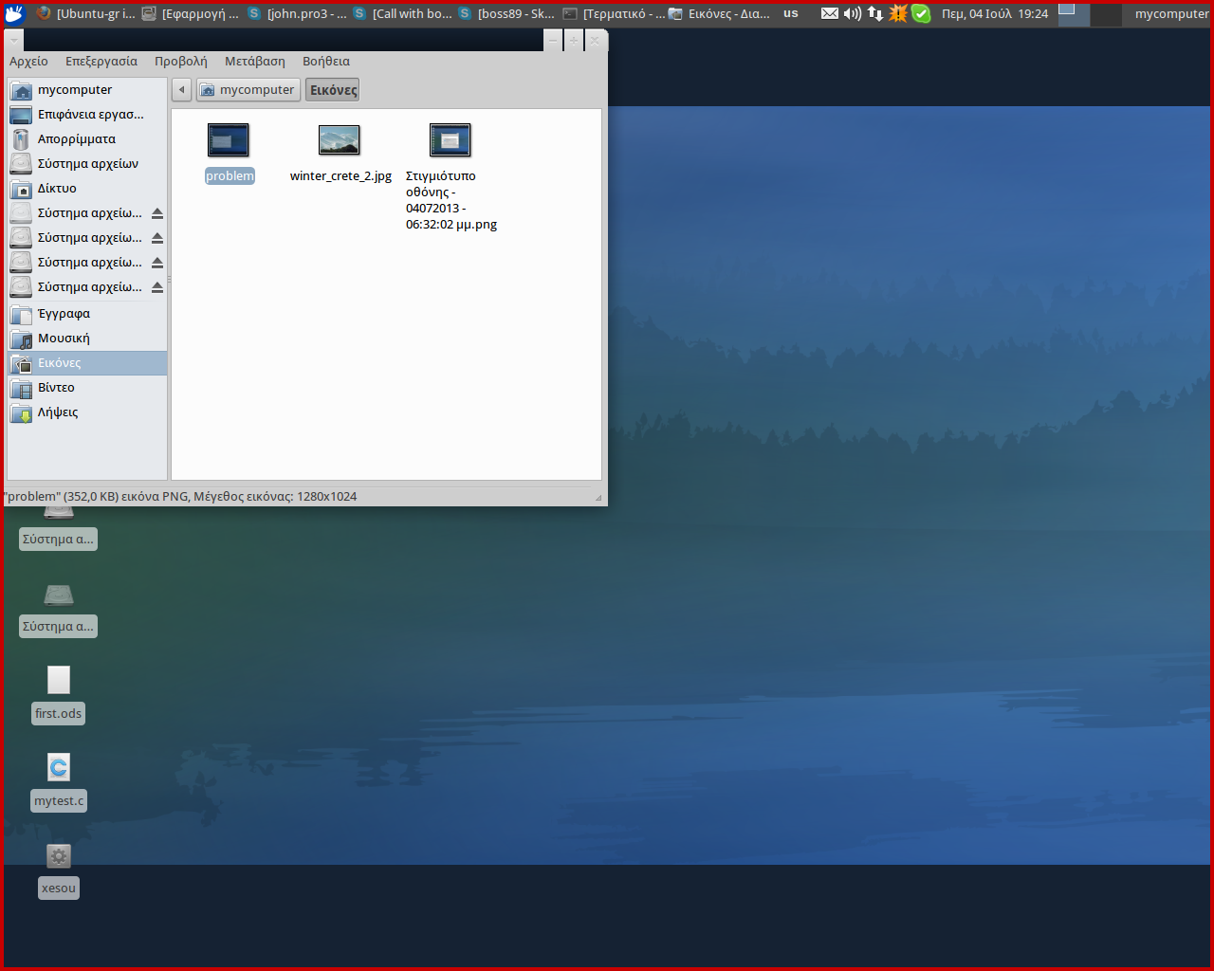Open the mail envelope icon in the panel
Image resolution: width=1214 pixels, height=971 pixels.
[x=830, y=13]
